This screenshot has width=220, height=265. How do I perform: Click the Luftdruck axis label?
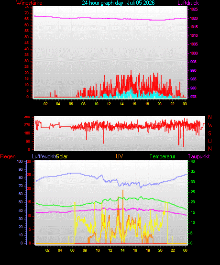(188, 3)
